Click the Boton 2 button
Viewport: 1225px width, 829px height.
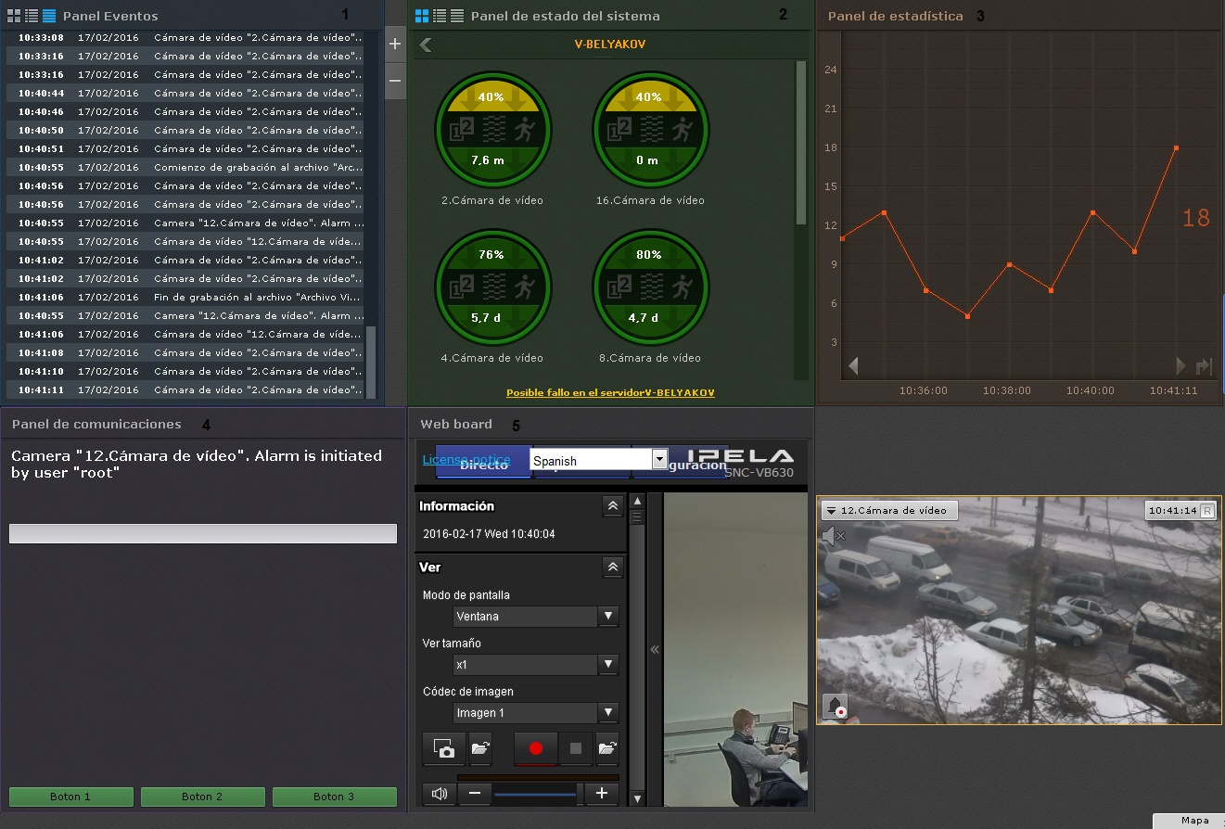(202, 797)
